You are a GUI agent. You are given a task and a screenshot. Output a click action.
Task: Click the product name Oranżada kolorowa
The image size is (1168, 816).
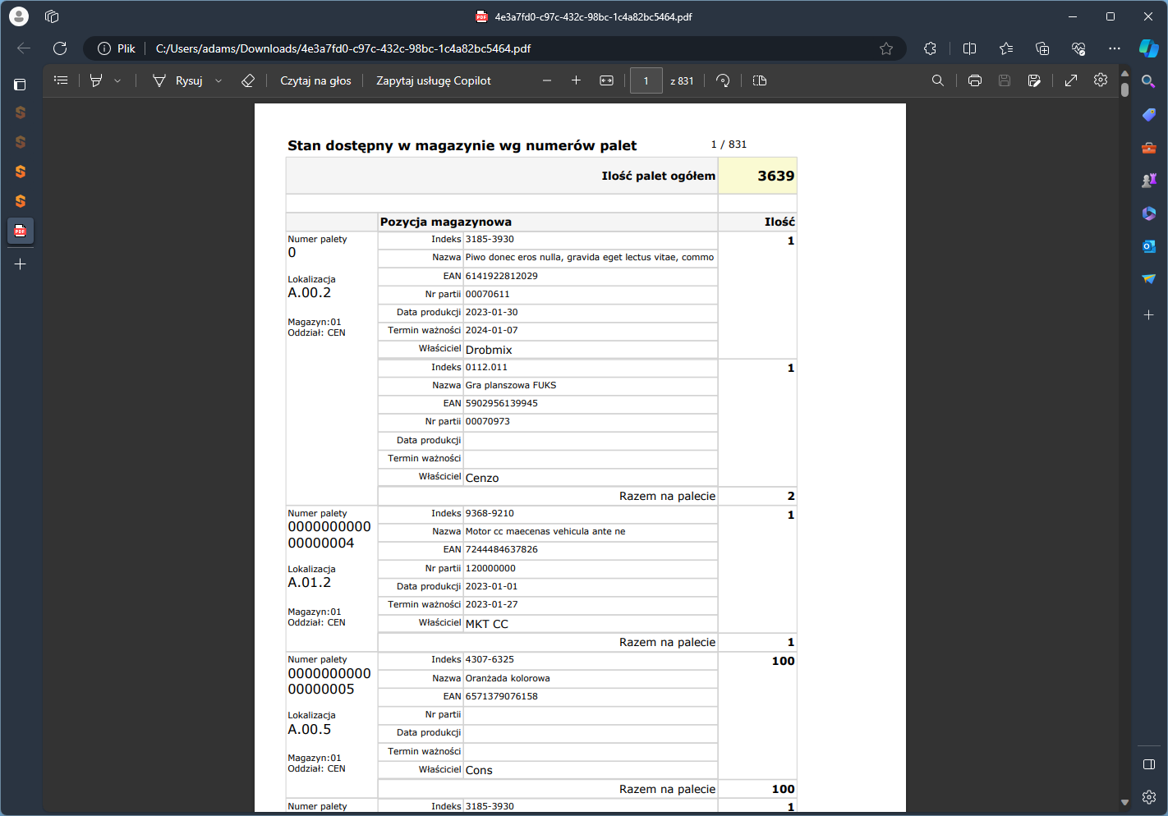click(508, 678)
